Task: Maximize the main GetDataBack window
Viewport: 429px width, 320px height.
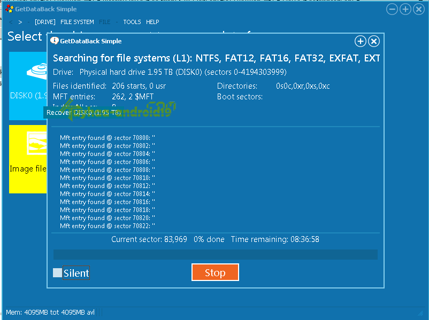Action: click(x=405, y=9)
